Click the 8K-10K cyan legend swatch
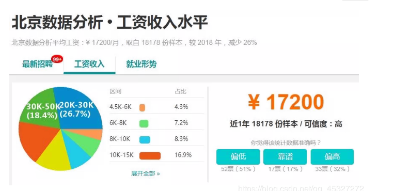This screenshot has width=394, height=191. [145, 140]
